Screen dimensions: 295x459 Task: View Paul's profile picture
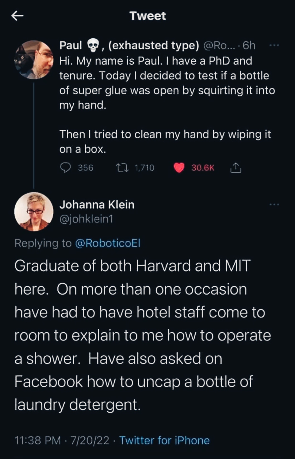(34, 60)
